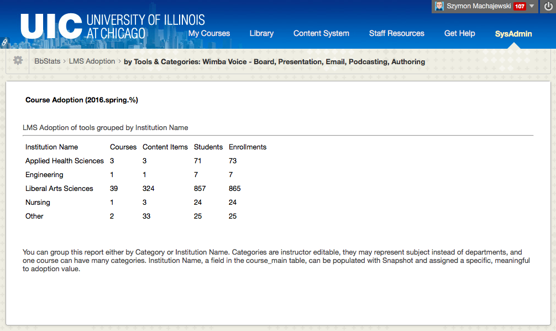
Task: Open the Get Help tab
Action: click(x=459, y=33)
